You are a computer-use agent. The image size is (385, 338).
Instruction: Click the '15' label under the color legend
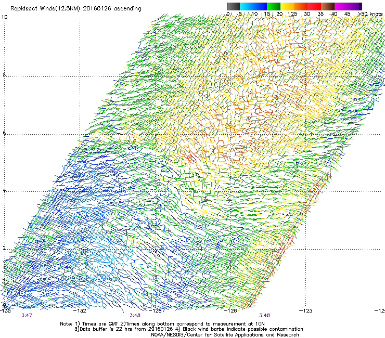(x=267, y=14)
